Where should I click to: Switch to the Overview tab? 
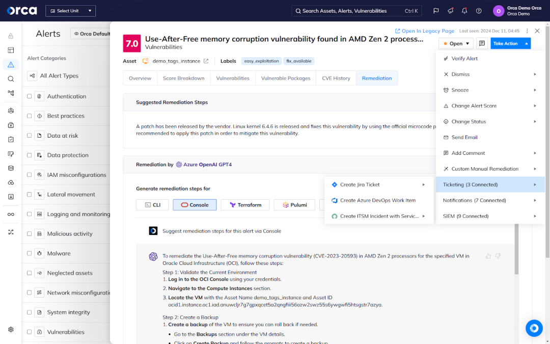tap(140, 78)
